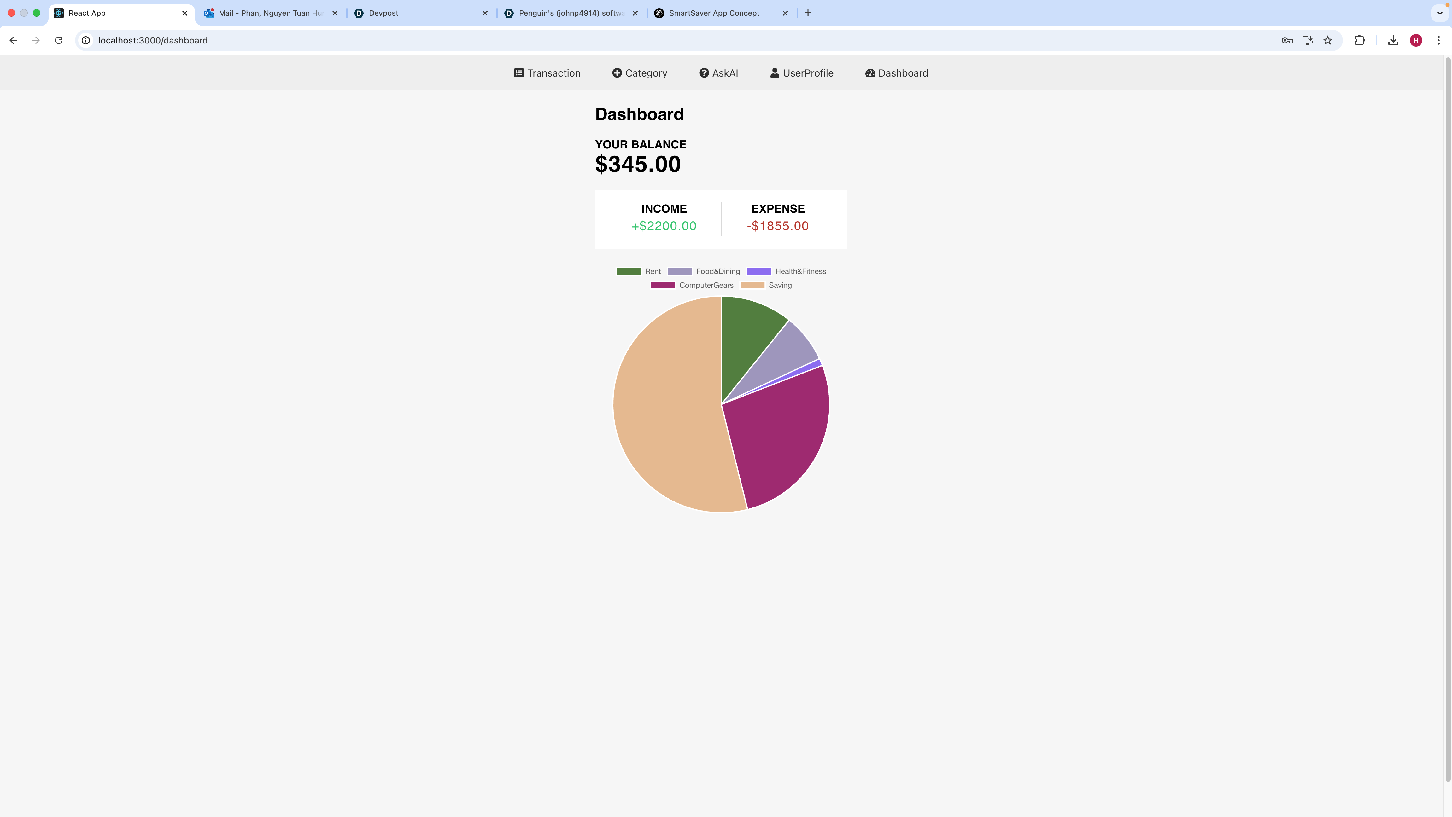
Task: Open a new browser tab
Action: (808, 13)
